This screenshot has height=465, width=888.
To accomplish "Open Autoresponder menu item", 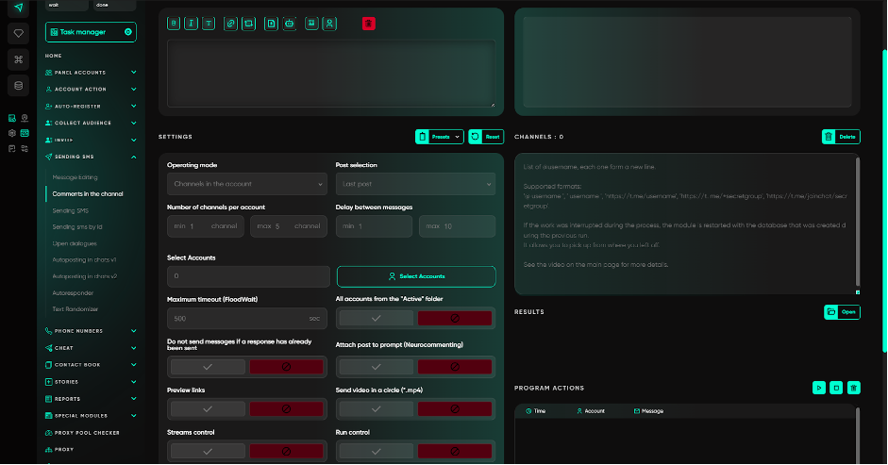I will click(73, 292).
